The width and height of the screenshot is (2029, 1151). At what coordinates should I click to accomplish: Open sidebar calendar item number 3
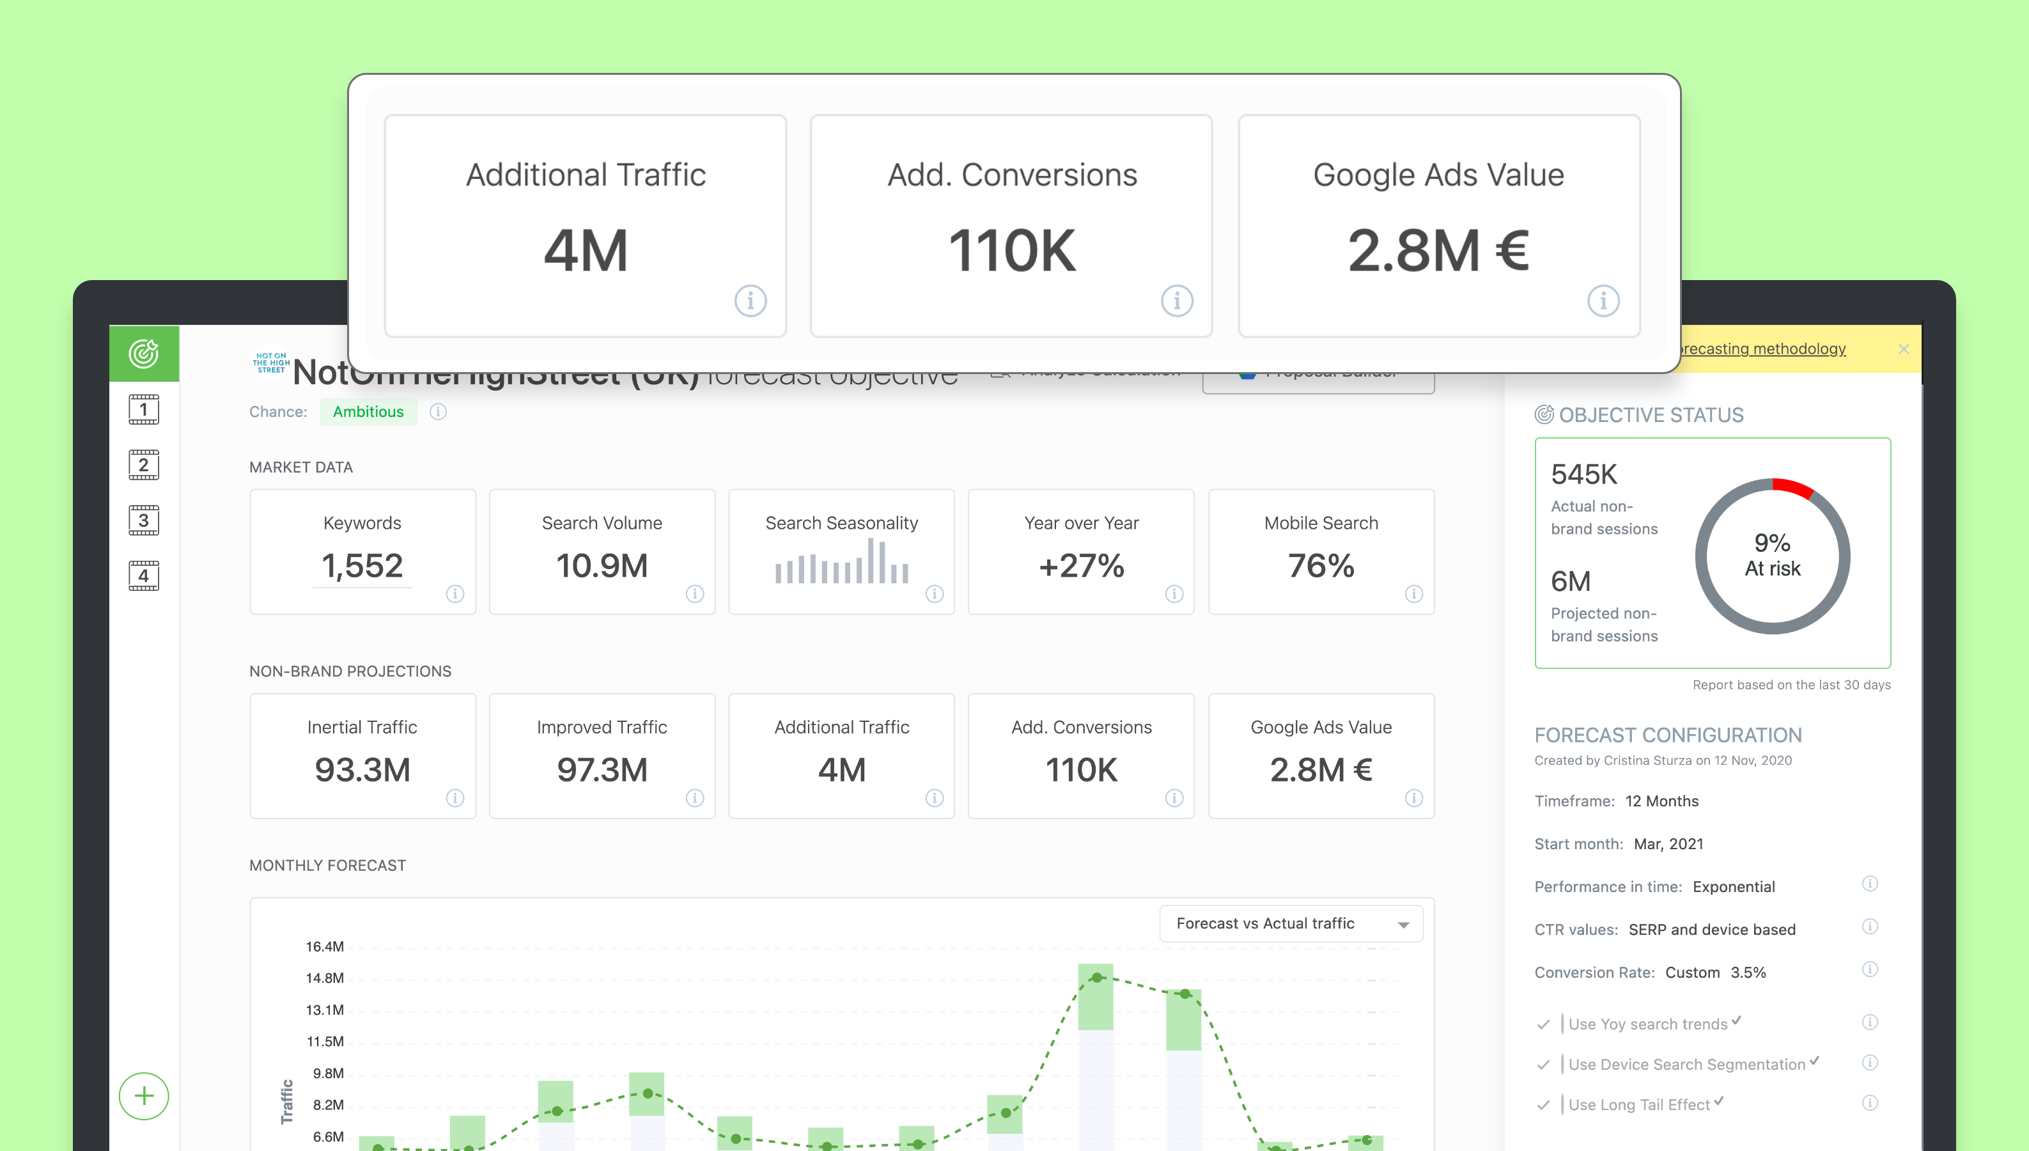point(144,520)
